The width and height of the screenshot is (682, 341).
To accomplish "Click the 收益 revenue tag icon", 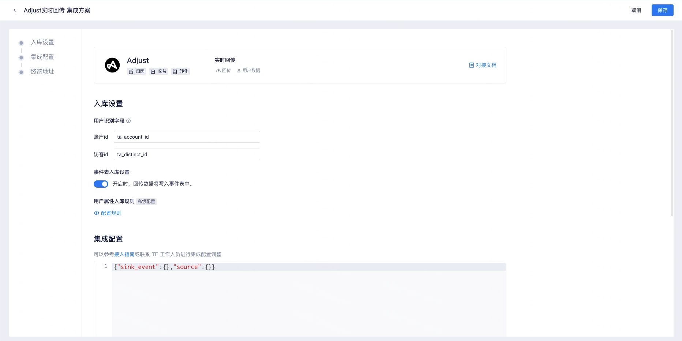I will click(x=153, y=72).
